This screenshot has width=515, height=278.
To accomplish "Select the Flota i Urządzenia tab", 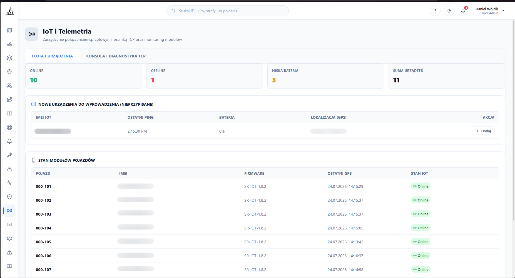I will click(x=52, y=56).
